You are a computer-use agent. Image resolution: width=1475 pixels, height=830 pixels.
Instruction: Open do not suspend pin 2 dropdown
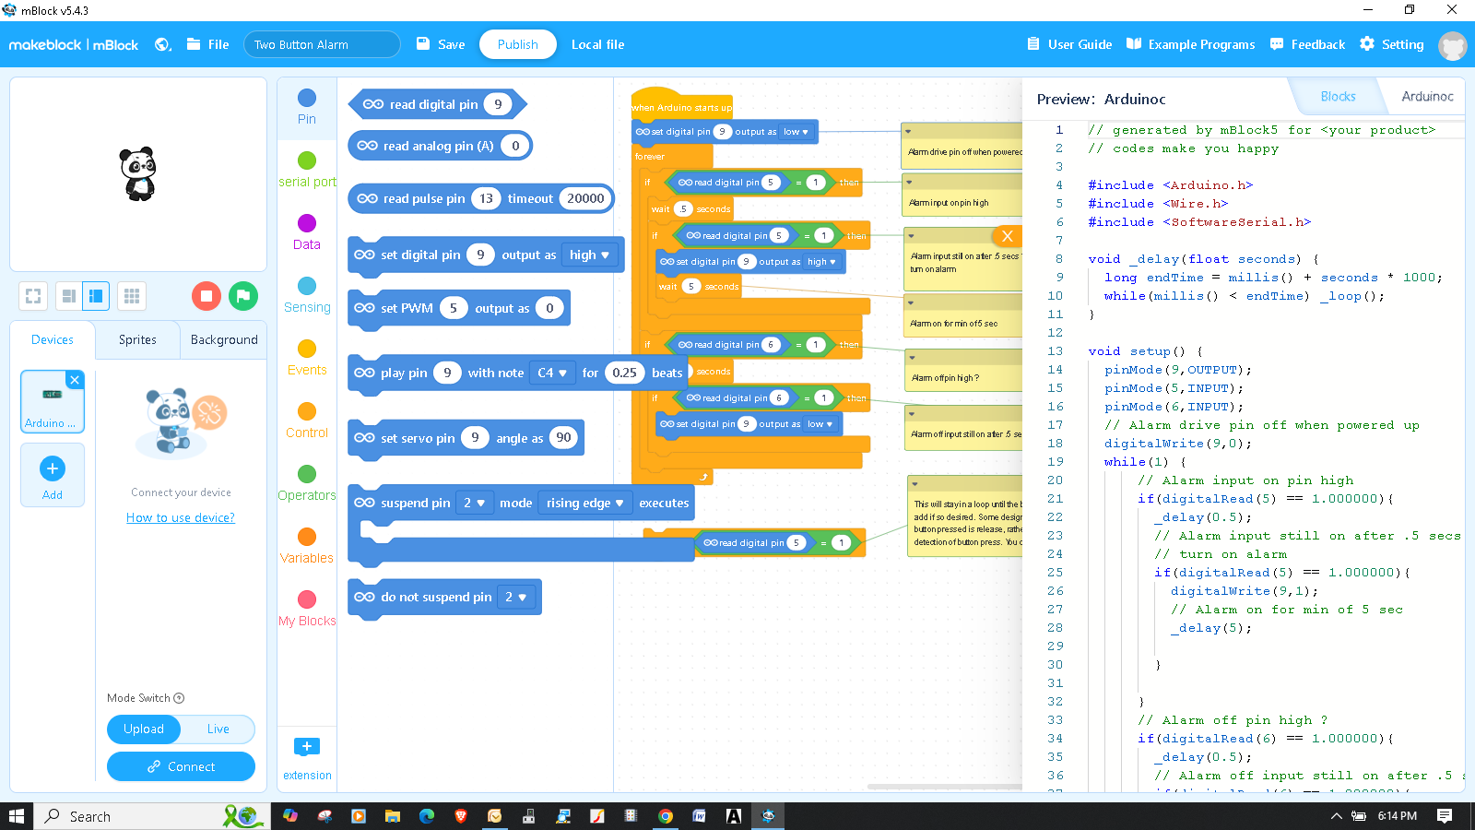coord(516,597)
